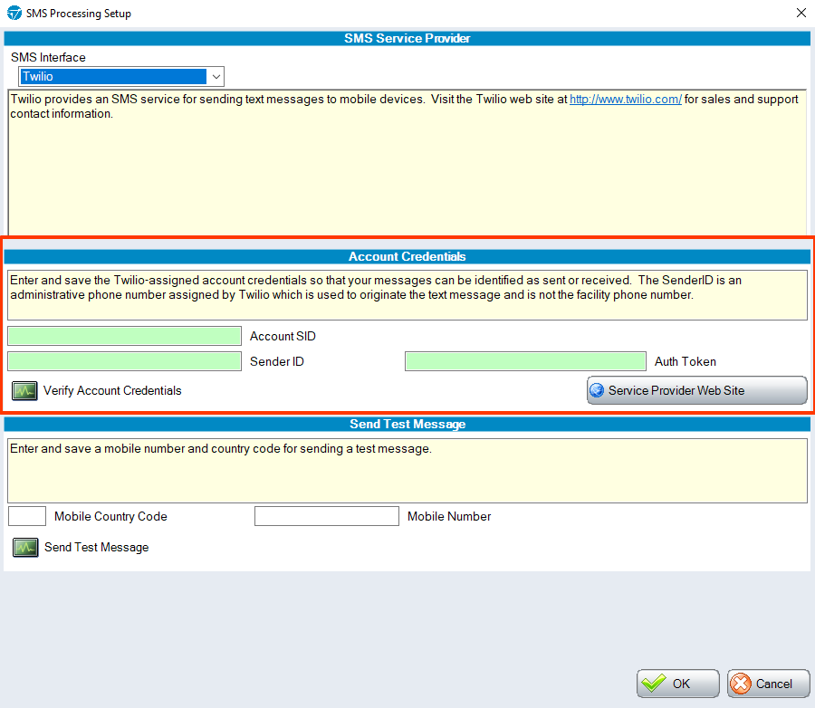Screen dimensions: 815x708
Task: Focus the Mobile Country Code field
Action: (27, 516)
